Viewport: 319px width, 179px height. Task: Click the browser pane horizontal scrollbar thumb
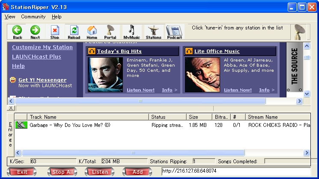coord(140,101)
